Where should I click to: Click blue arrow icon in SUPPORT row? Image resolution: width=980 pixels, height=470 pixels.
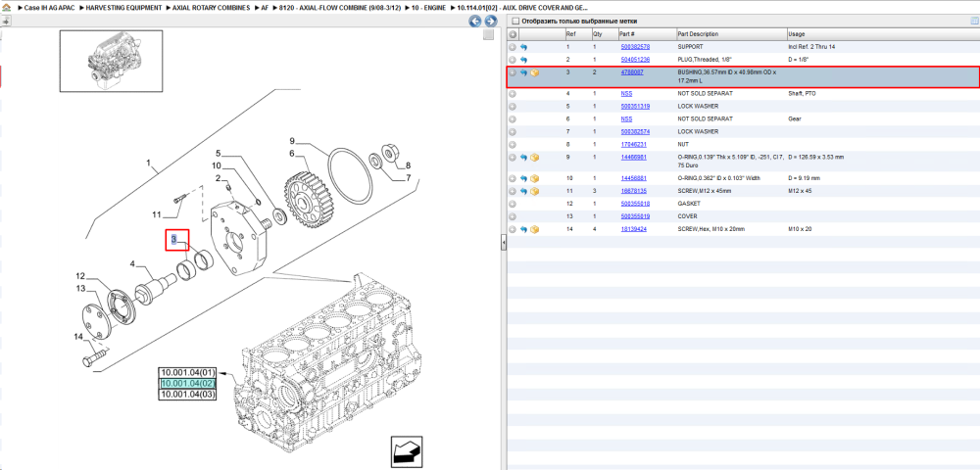pos(523,47)
